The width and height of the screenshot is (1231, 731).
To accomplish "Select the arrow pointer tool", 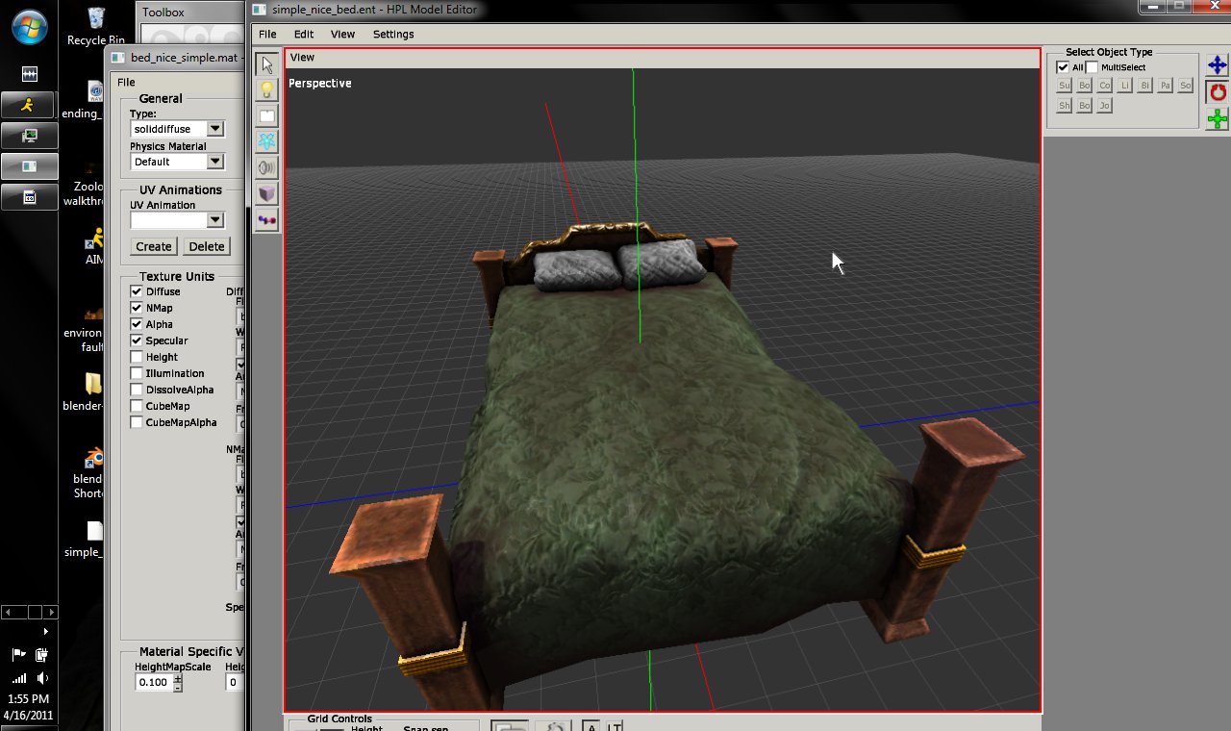I will pos(266,64).
